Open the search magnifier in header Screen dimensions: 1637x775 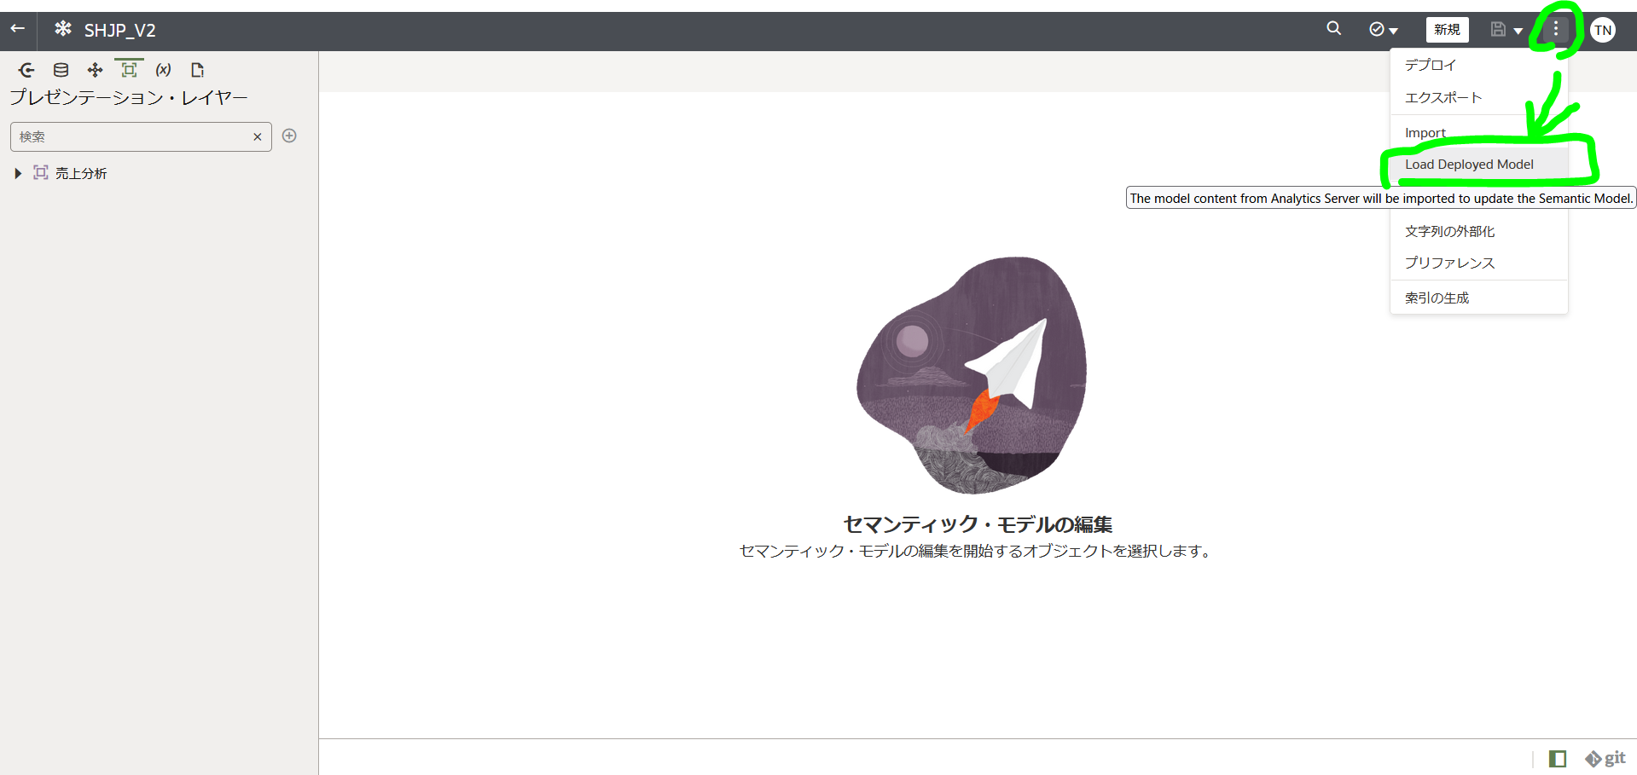(1334, 29)
